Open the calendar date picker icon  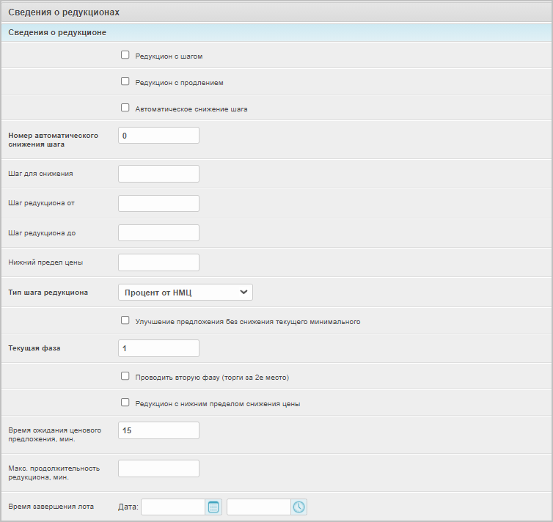pos(213,507)
